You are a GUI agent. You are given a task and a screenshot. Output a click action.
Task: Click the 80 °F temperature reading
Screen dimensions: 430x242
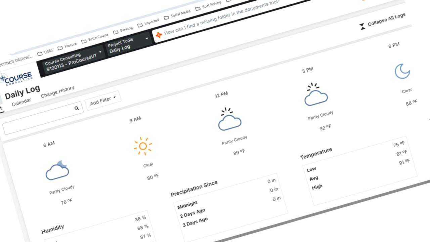coord(153,177)
